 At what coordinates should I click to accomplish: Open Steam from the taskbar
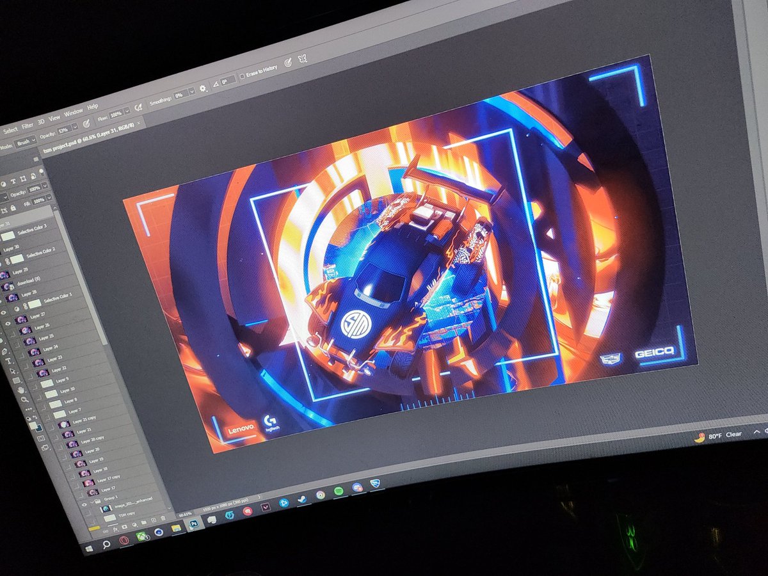click(x=302, y=499)
